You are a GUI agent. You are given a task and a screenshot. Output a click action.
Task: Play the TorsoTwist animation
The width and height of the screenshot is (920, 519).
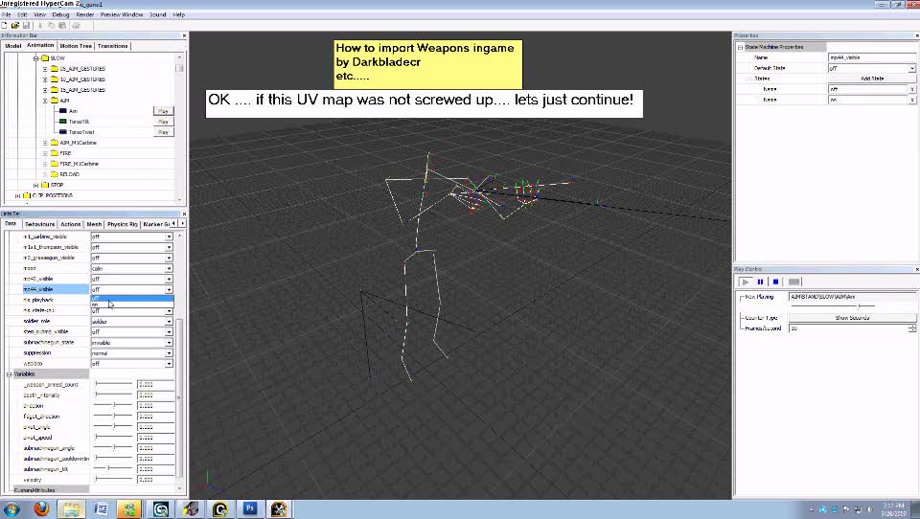(163, 132)
